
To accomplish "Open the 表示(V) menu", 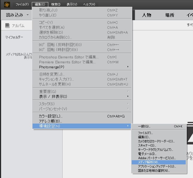I will [x=72, y=4].
